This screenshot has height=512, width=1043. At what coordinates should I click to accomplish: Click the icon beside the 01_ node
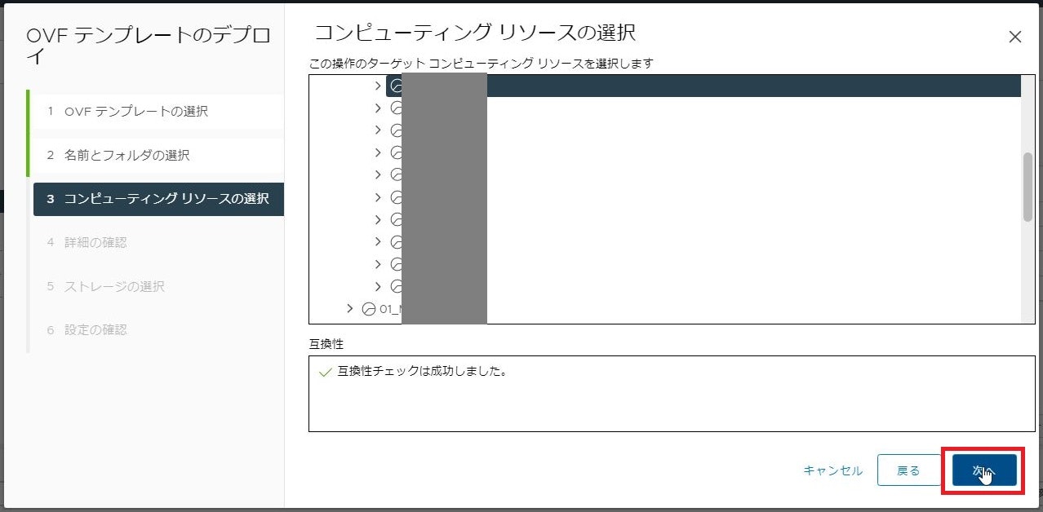click(368, 309)
